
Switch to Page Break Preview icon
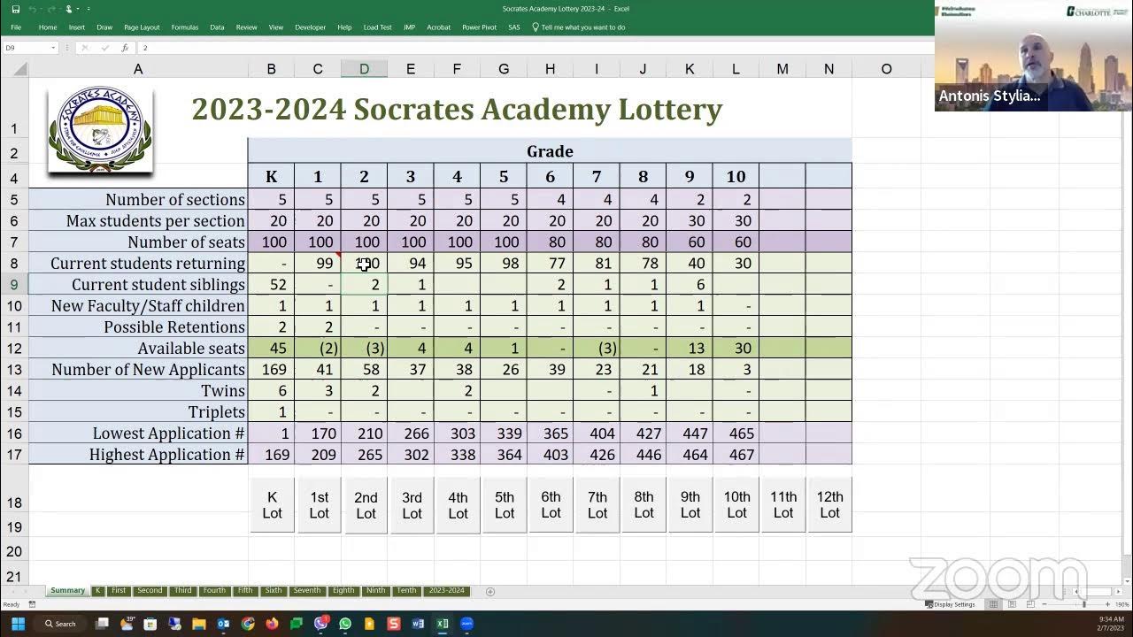[x=1029, y=604]
